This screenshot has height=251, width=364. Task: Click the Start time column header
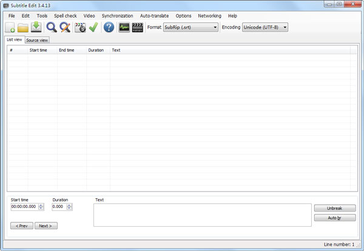[x=42, y=50]
